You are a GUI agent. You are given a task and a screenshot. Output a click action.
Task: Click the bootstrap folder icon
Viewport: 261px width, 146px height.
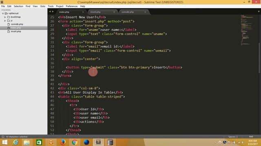click(x=9, y=17)
